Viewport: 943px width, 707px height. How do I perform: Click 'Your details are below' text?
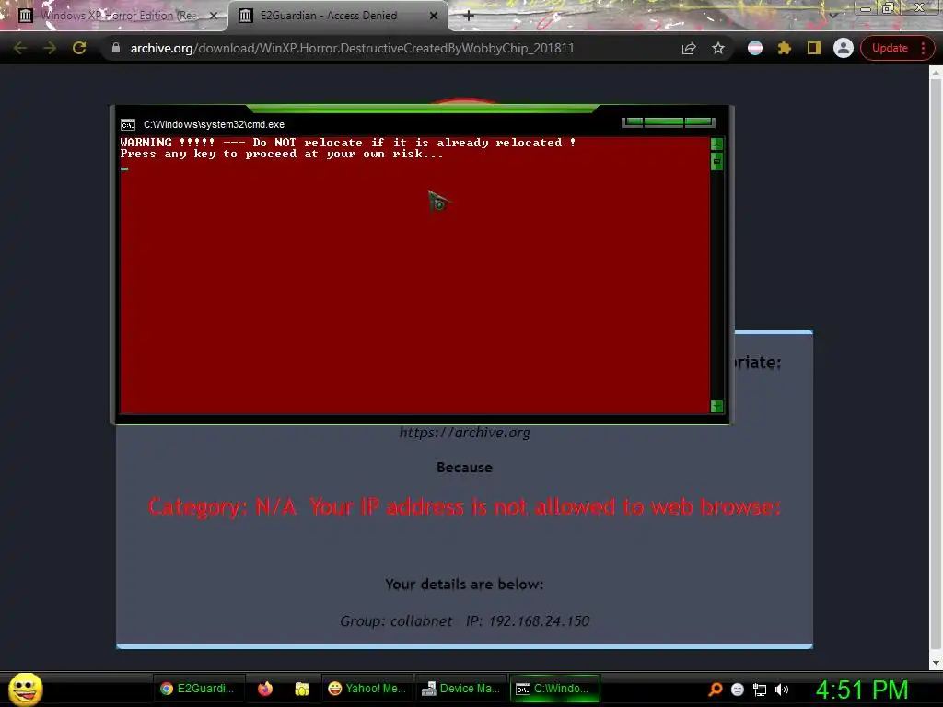click(x=464, y=584)
